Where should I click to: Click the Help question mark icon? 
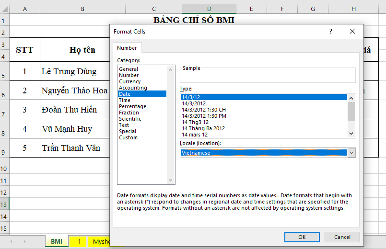[x=330, y=31]
